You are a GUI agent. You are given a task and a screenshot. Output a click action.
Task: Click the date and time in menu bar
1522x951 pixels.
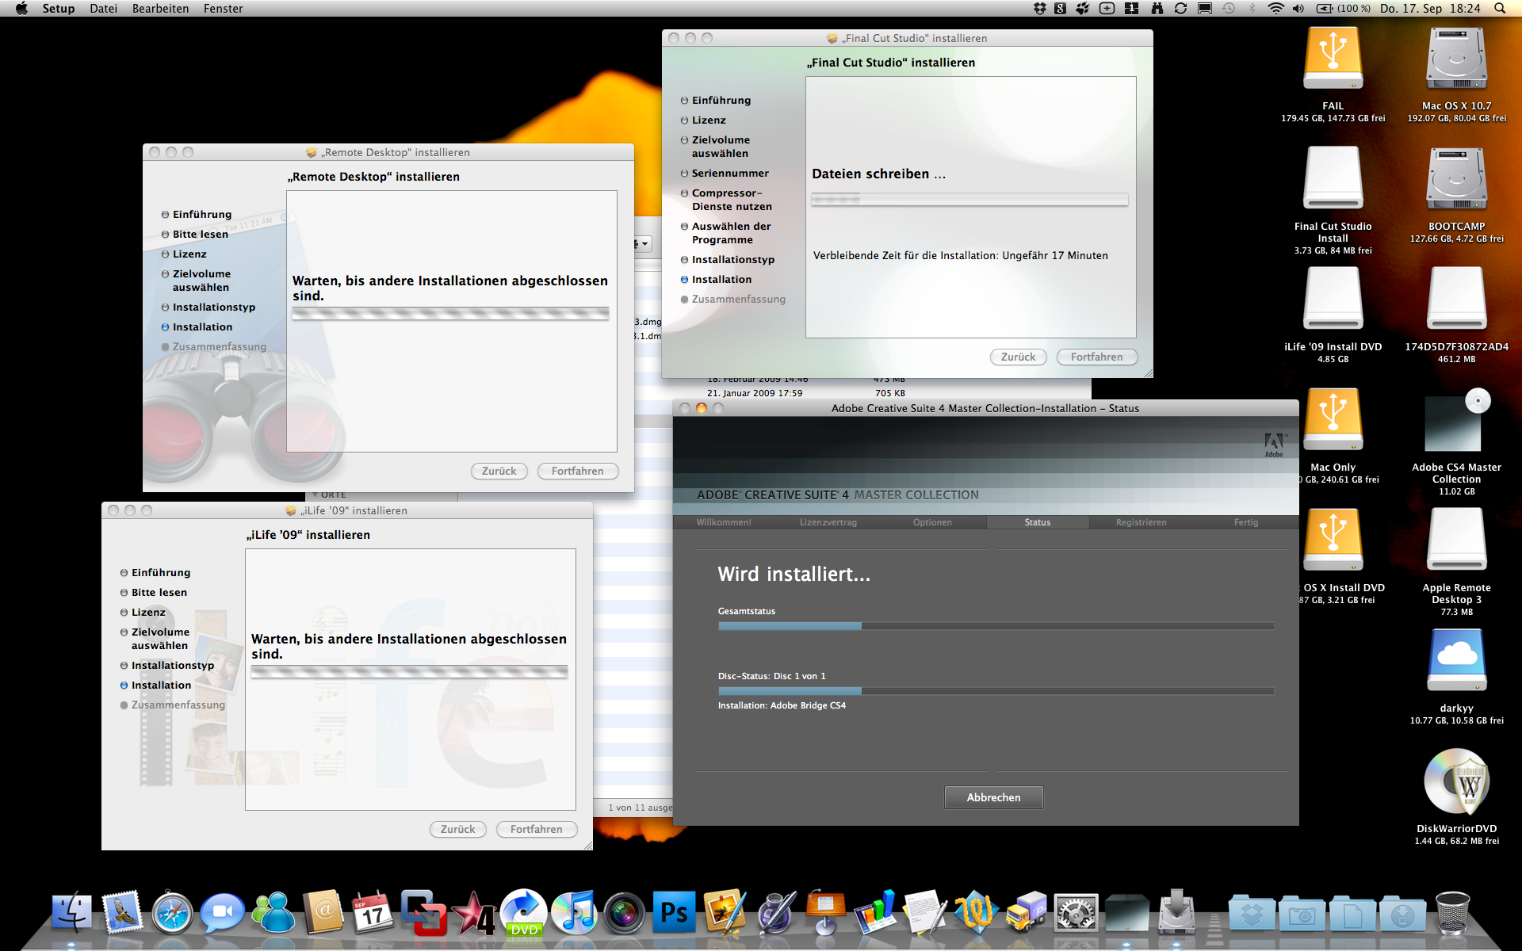(1430, 8)
